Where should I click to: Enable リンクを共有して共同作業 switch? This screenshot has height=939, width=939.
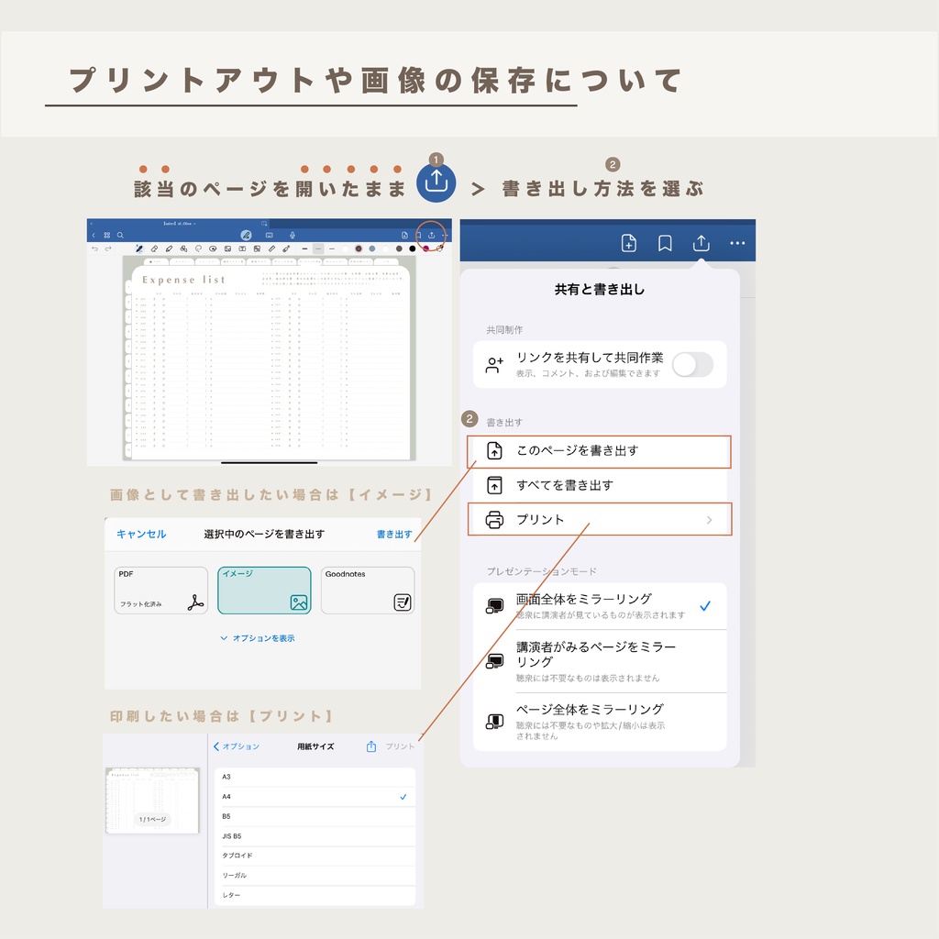pyautogui.click(x=692, y=364)
